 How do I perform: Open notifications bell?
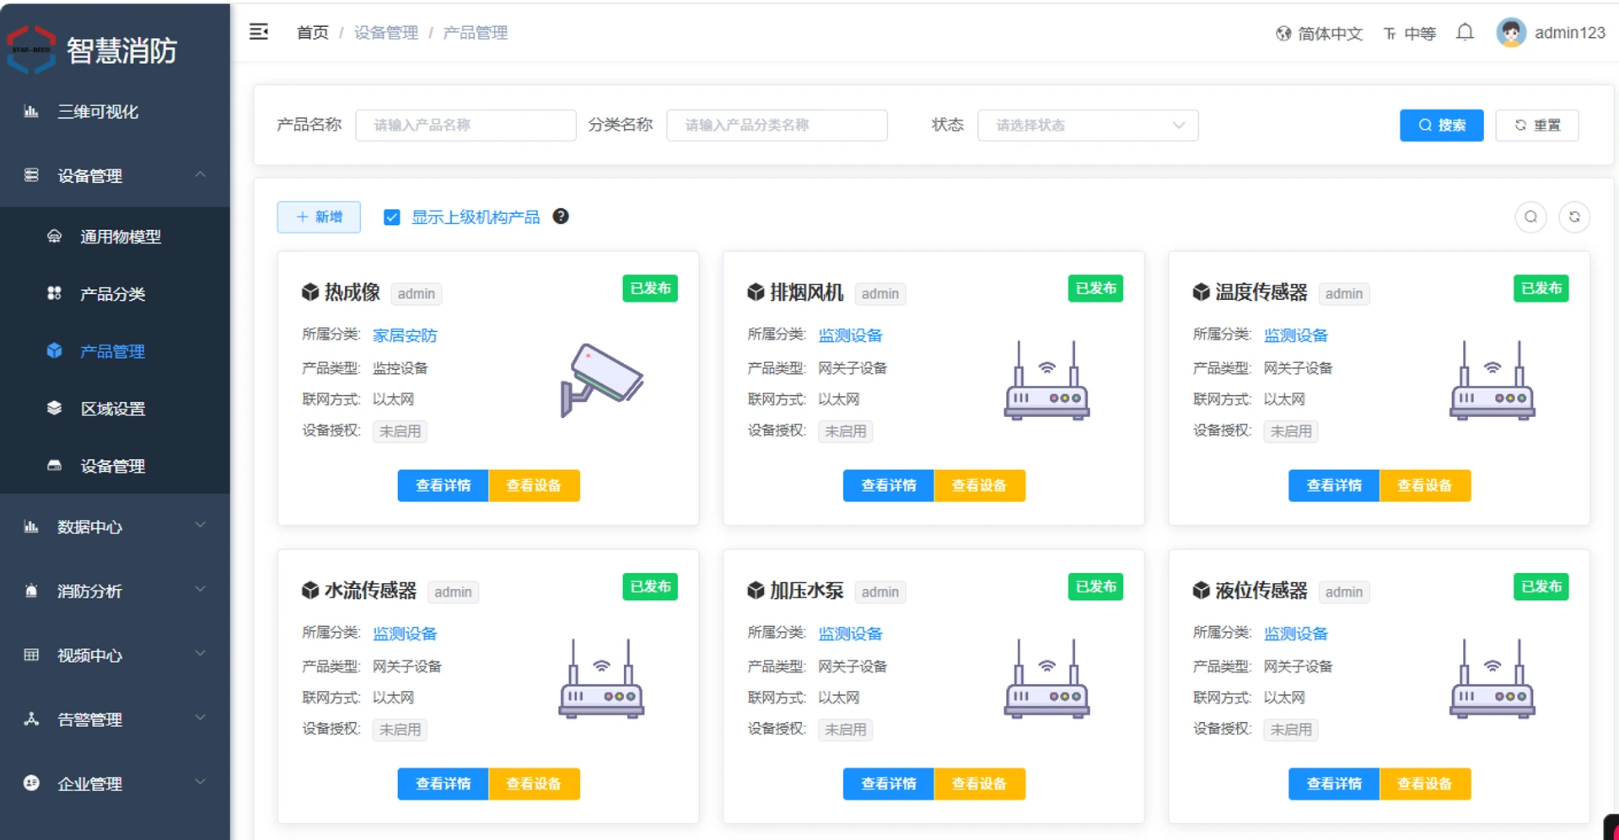coord(1465,32)
